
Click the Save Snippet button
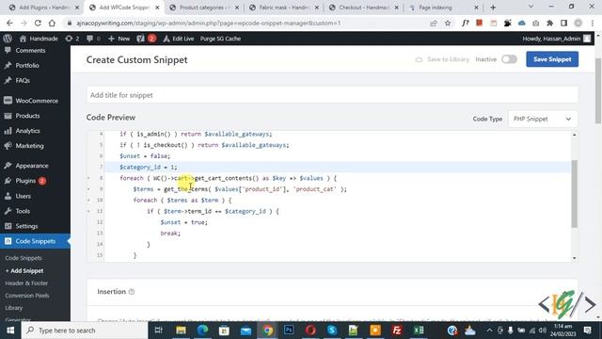552,59
